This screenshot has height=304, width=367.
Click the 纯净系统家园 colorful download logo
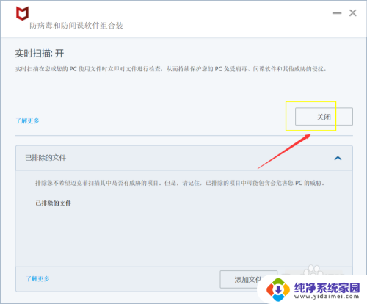click(278, 289)
